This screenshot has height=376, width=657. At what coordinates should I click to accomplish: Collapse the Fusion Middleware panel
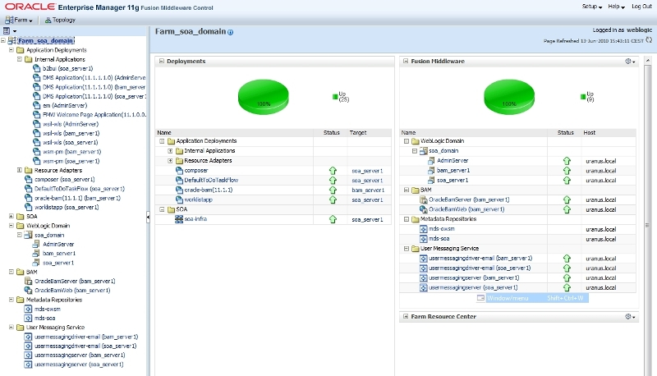coord(406,61)
